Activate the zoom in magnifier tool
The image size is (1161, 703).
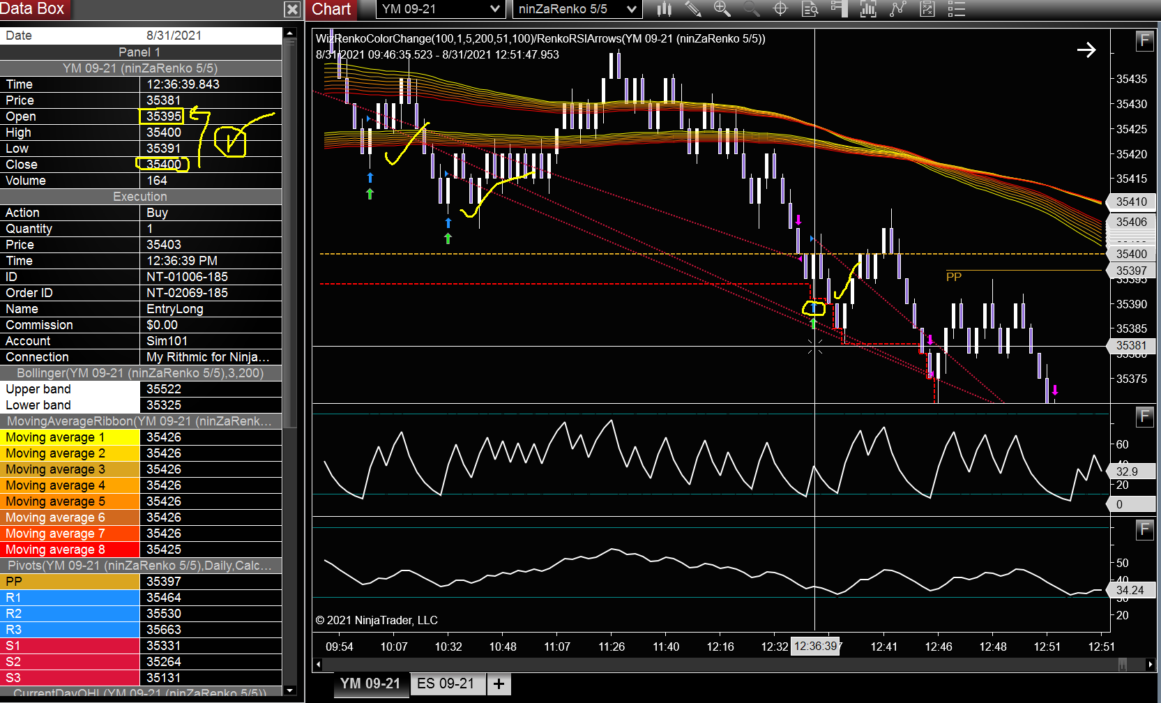click(x=722, y=9)
